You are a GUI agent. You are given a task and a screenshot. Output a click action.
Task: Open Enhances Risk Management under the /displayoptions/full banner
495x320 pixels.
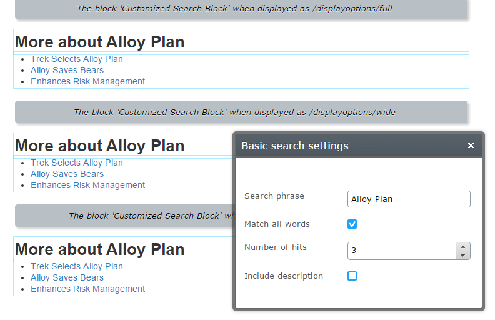pyautogui.click(x=87, y=81)
